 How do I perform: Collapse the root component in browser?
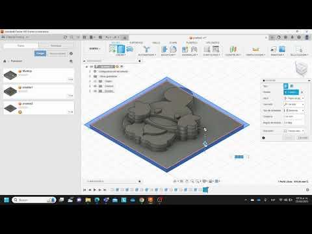(87, 66)
